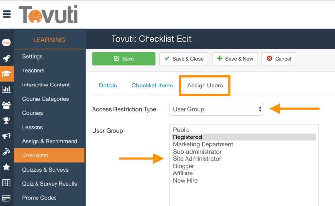
Task: Open the Access Restriction Type dropdown
Action: coord(216,109)
